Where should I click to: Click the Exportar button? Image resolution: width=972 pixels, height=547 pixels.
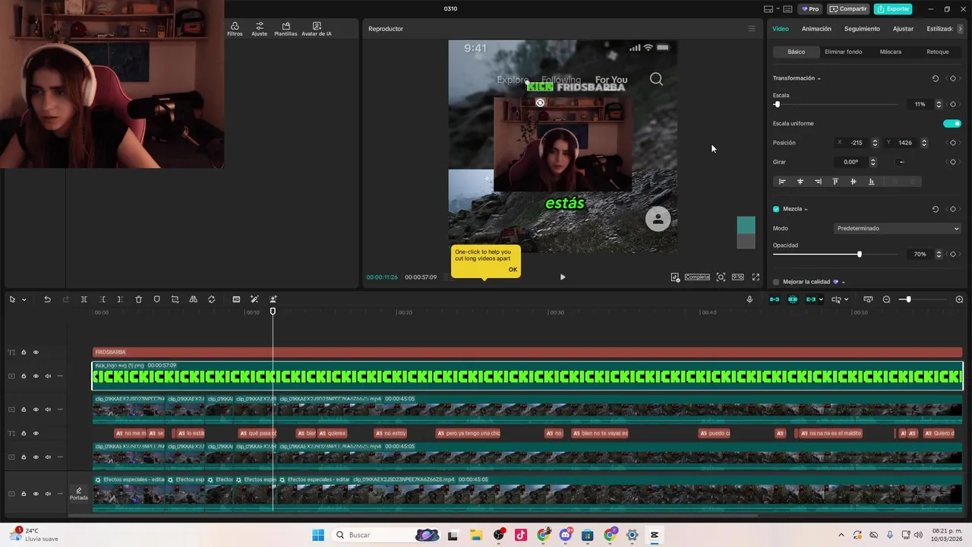[x=893, y=9]
